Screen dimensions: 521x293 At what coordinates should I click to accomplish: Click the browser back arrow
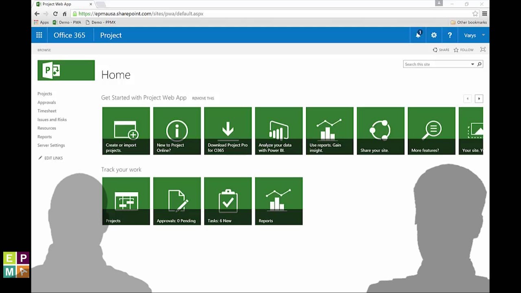click(x=37, y=13)
